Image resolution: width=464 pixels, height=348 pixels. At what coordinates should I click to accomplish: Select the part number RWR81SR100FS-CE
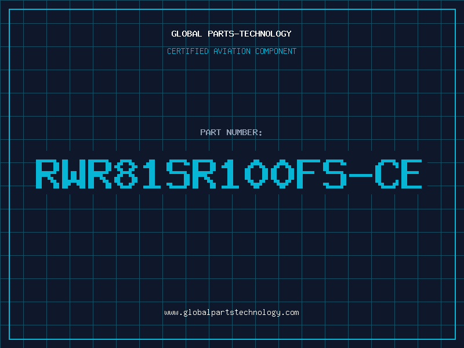click(229, 174)
